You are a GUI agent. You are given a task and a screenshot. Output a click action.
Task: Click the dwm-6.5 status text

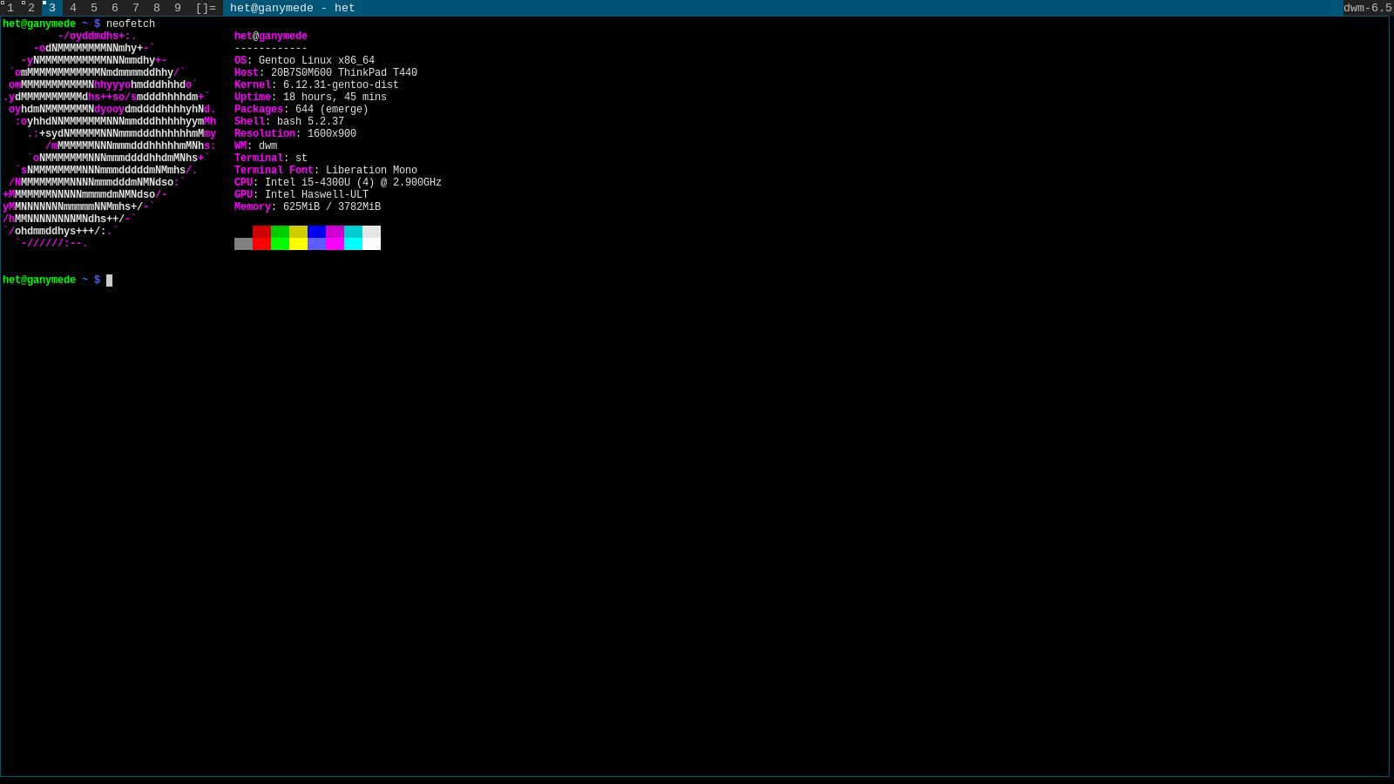pyautogui.click(x=1368, y=8)
